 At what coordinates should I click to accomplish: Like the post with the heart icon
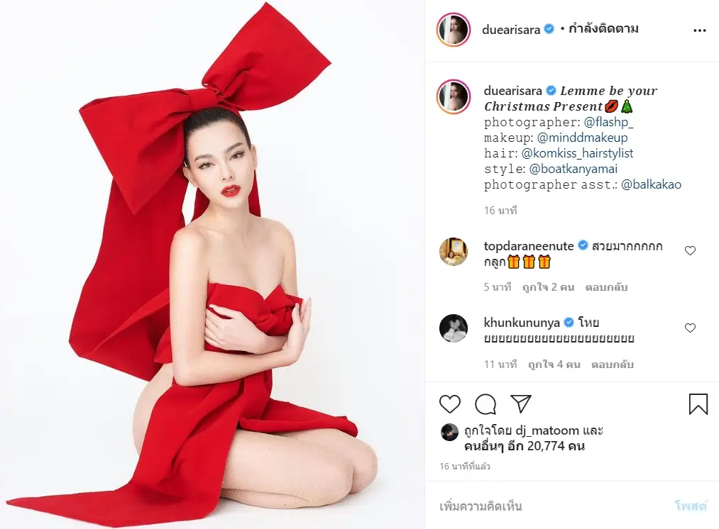point(450,404)
